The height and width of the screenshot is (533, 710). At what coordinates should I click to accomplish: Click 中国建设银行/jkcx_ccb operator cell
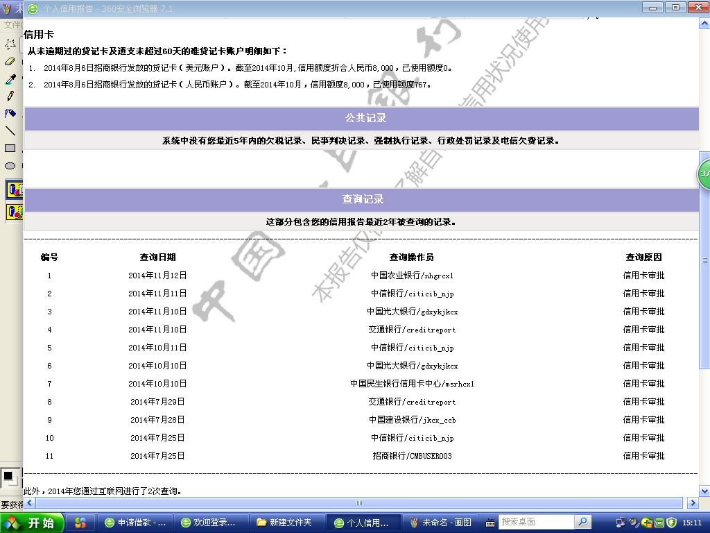click(412, 420)
